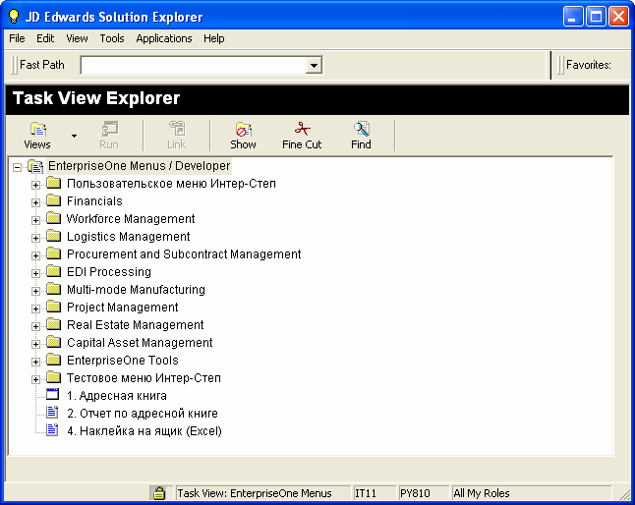Open the Find magnifier tool
The image size is (635, 505).
[x=361, y=129]
